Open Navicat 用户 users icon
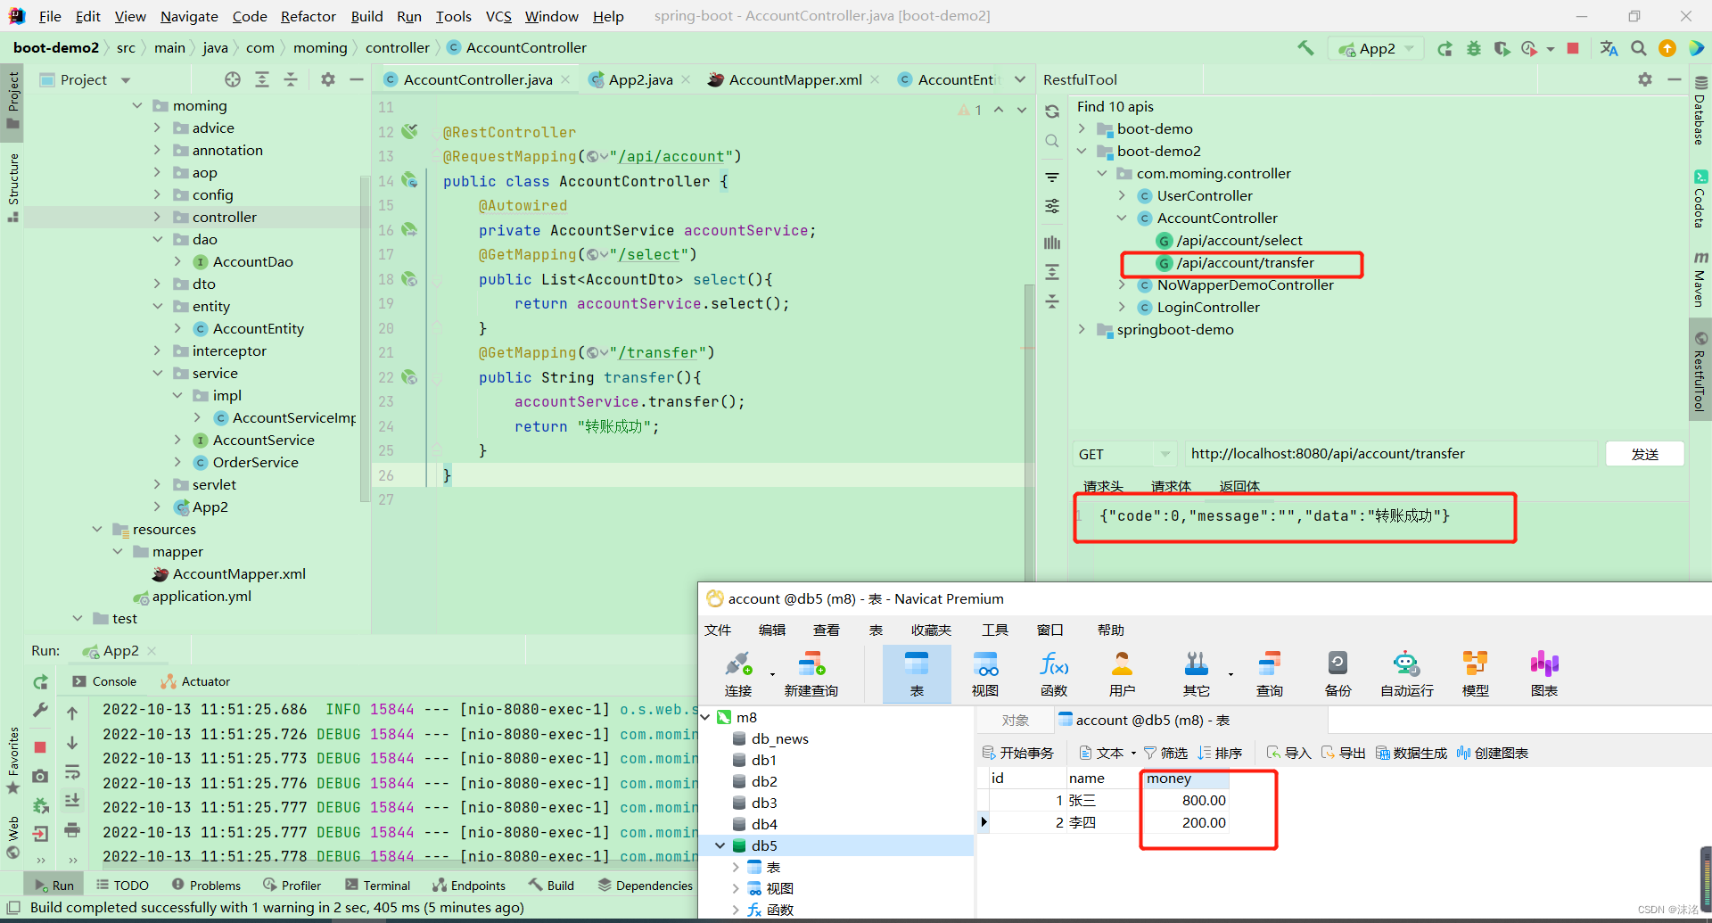Screen dimensions: 1712x923 click(x=1122, y=673)
